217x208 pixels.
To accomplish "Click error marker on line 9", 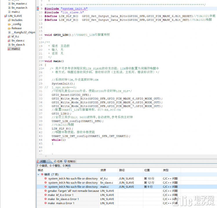I will pos(38,8).
